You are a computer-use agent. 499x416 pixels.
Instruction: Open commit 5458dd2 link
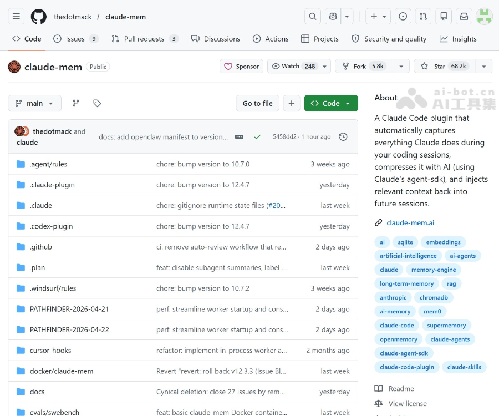[x=284, y=136]
